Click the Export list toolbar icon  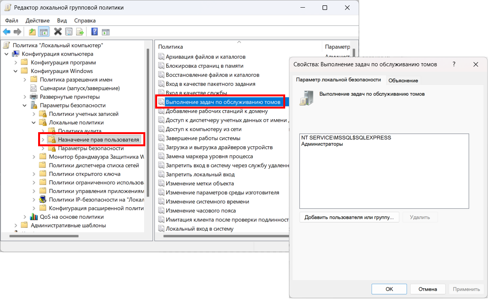[x=80, y=32]
